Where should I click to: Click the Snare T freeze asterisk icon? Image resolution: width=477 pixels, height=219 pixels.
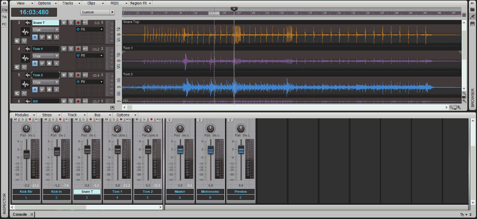(x=49, y=37)
